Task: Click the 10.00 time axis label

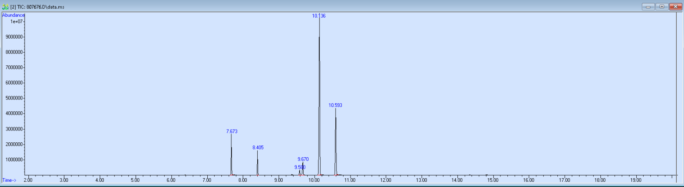Action: click(x=314, y=180)
